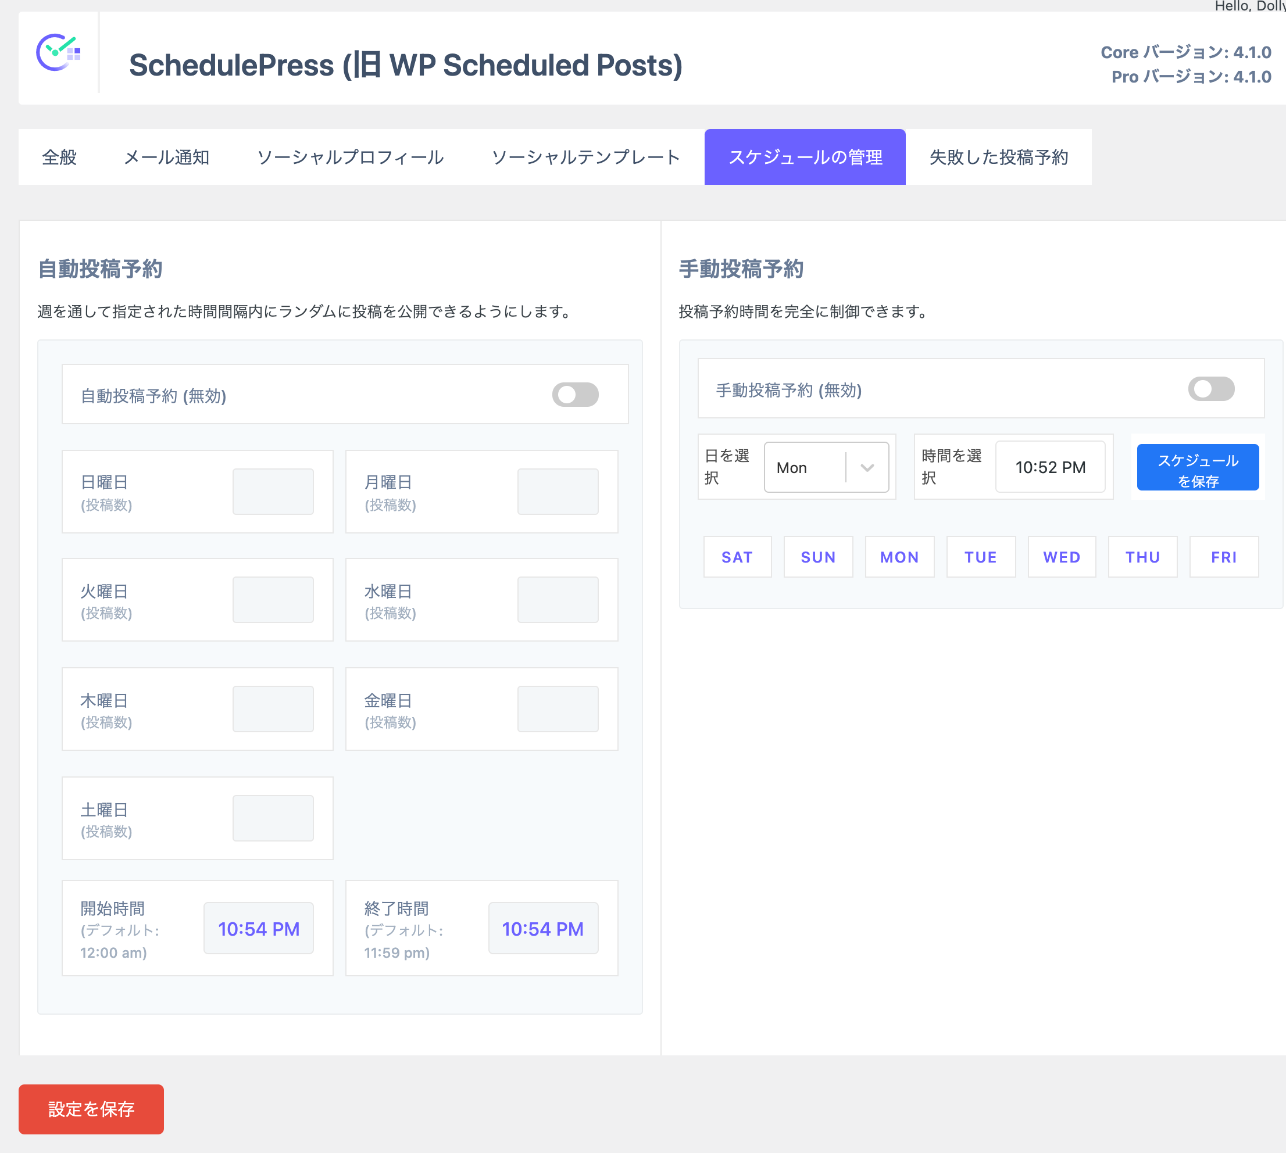Select the スケジュールの管理 tab
Image resolution: width=1286 pixels, height=1153 pixels.
[x=805, y=157]
